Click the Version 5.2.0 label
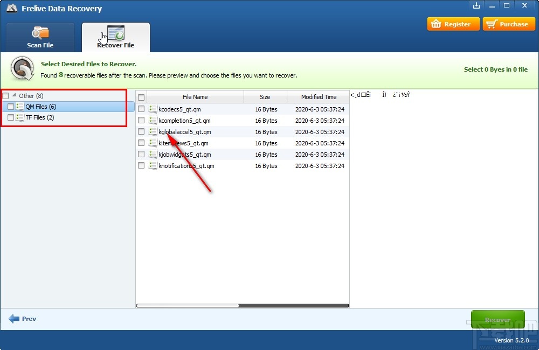The height and width of the screenshot is (350, 539). [x=512, y=340]
